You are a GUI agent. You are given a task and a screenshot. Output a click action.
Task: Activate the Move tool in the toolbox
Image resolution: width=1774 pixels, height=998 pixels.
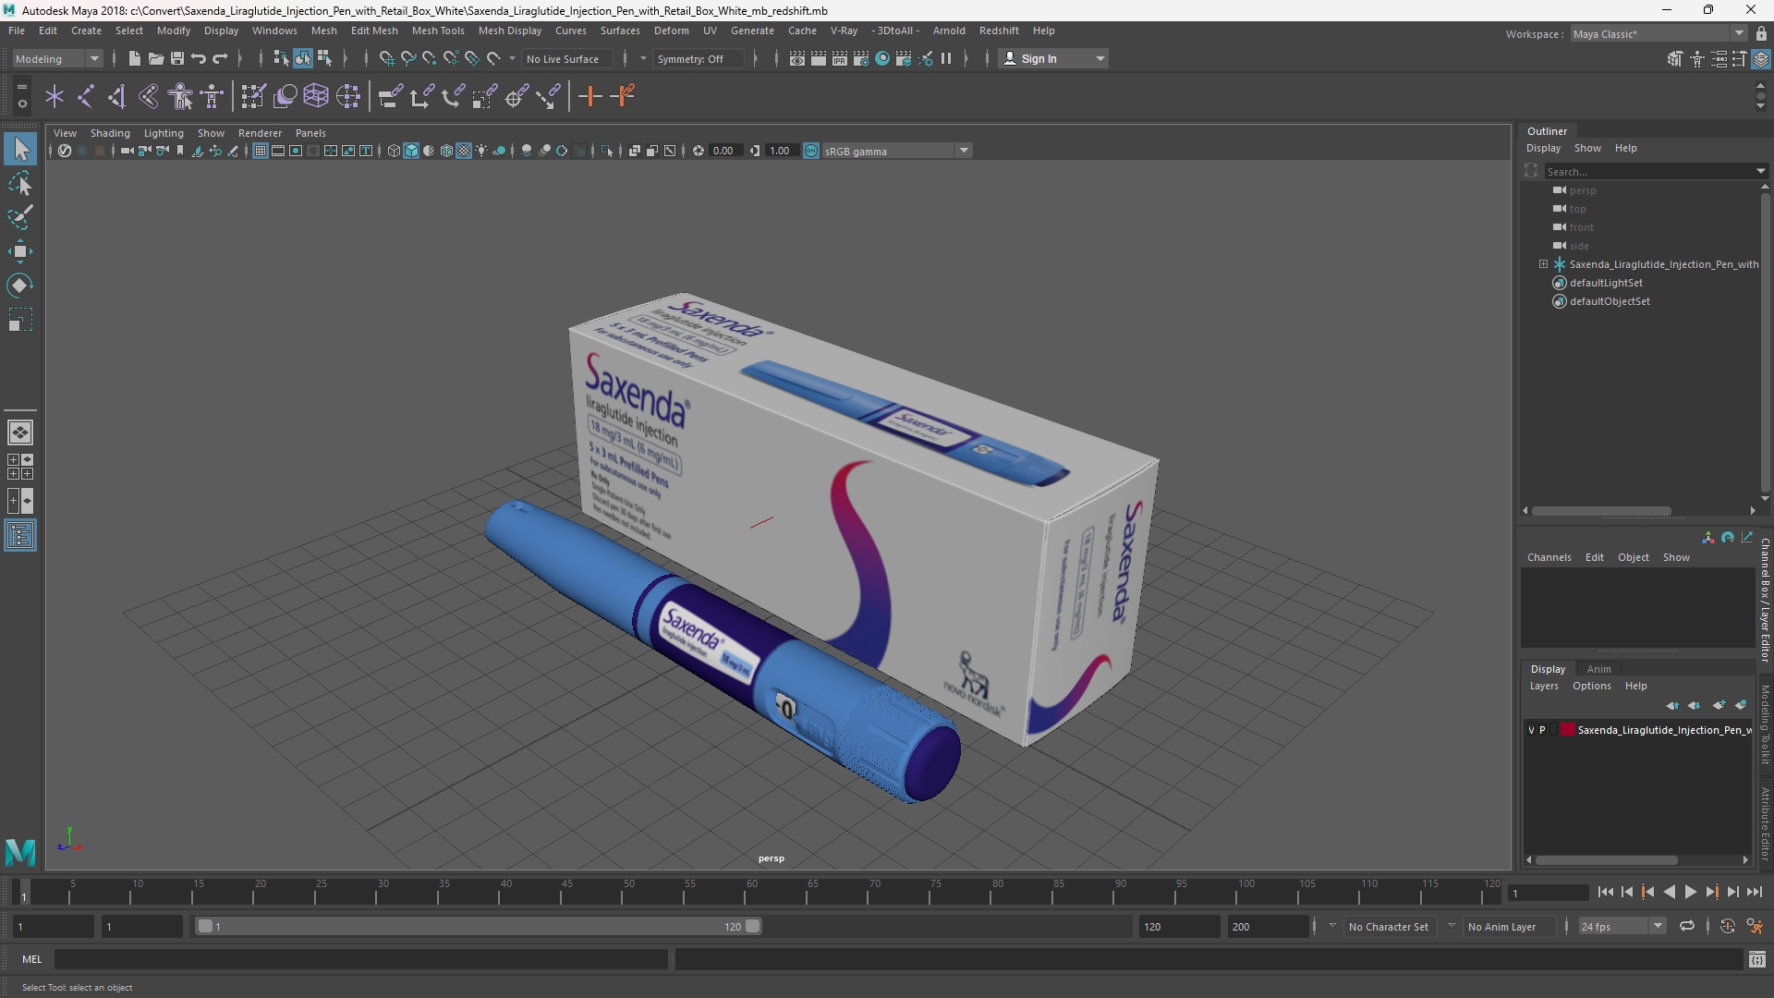(20, 251)
